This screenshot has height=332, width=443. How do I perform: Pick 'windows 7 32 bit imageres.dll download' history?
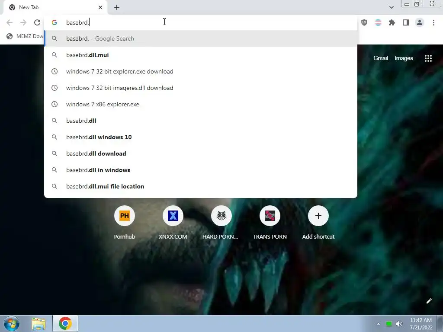pyautogui.click(x=201, y=88)
